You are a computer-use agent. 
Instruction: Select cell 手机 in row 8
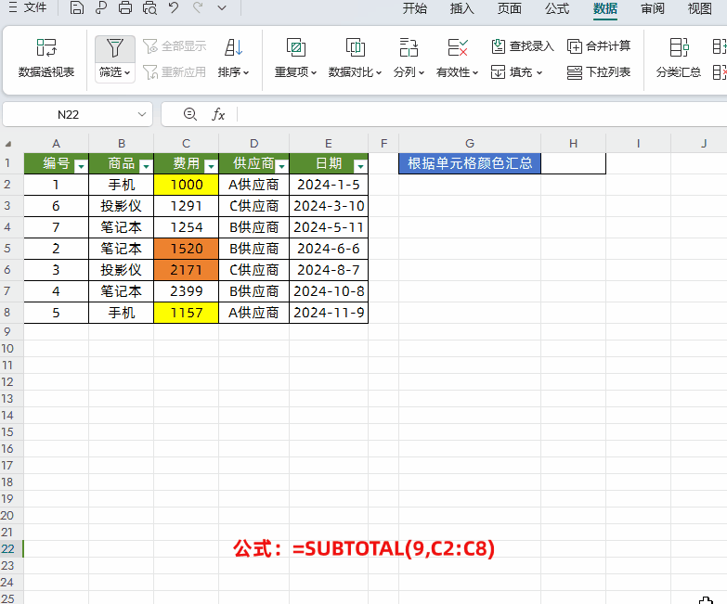click(x=121, y=313)
